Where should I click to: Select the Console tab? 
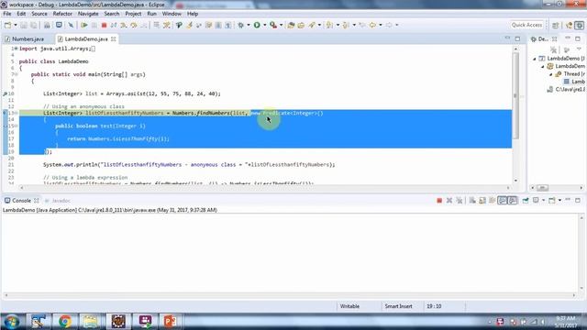(21, 201)
